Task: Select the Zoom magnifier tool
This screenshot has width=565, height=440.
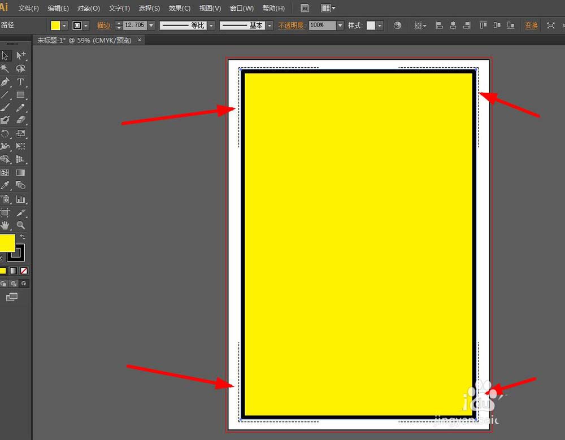Action: tap(21, 225)
